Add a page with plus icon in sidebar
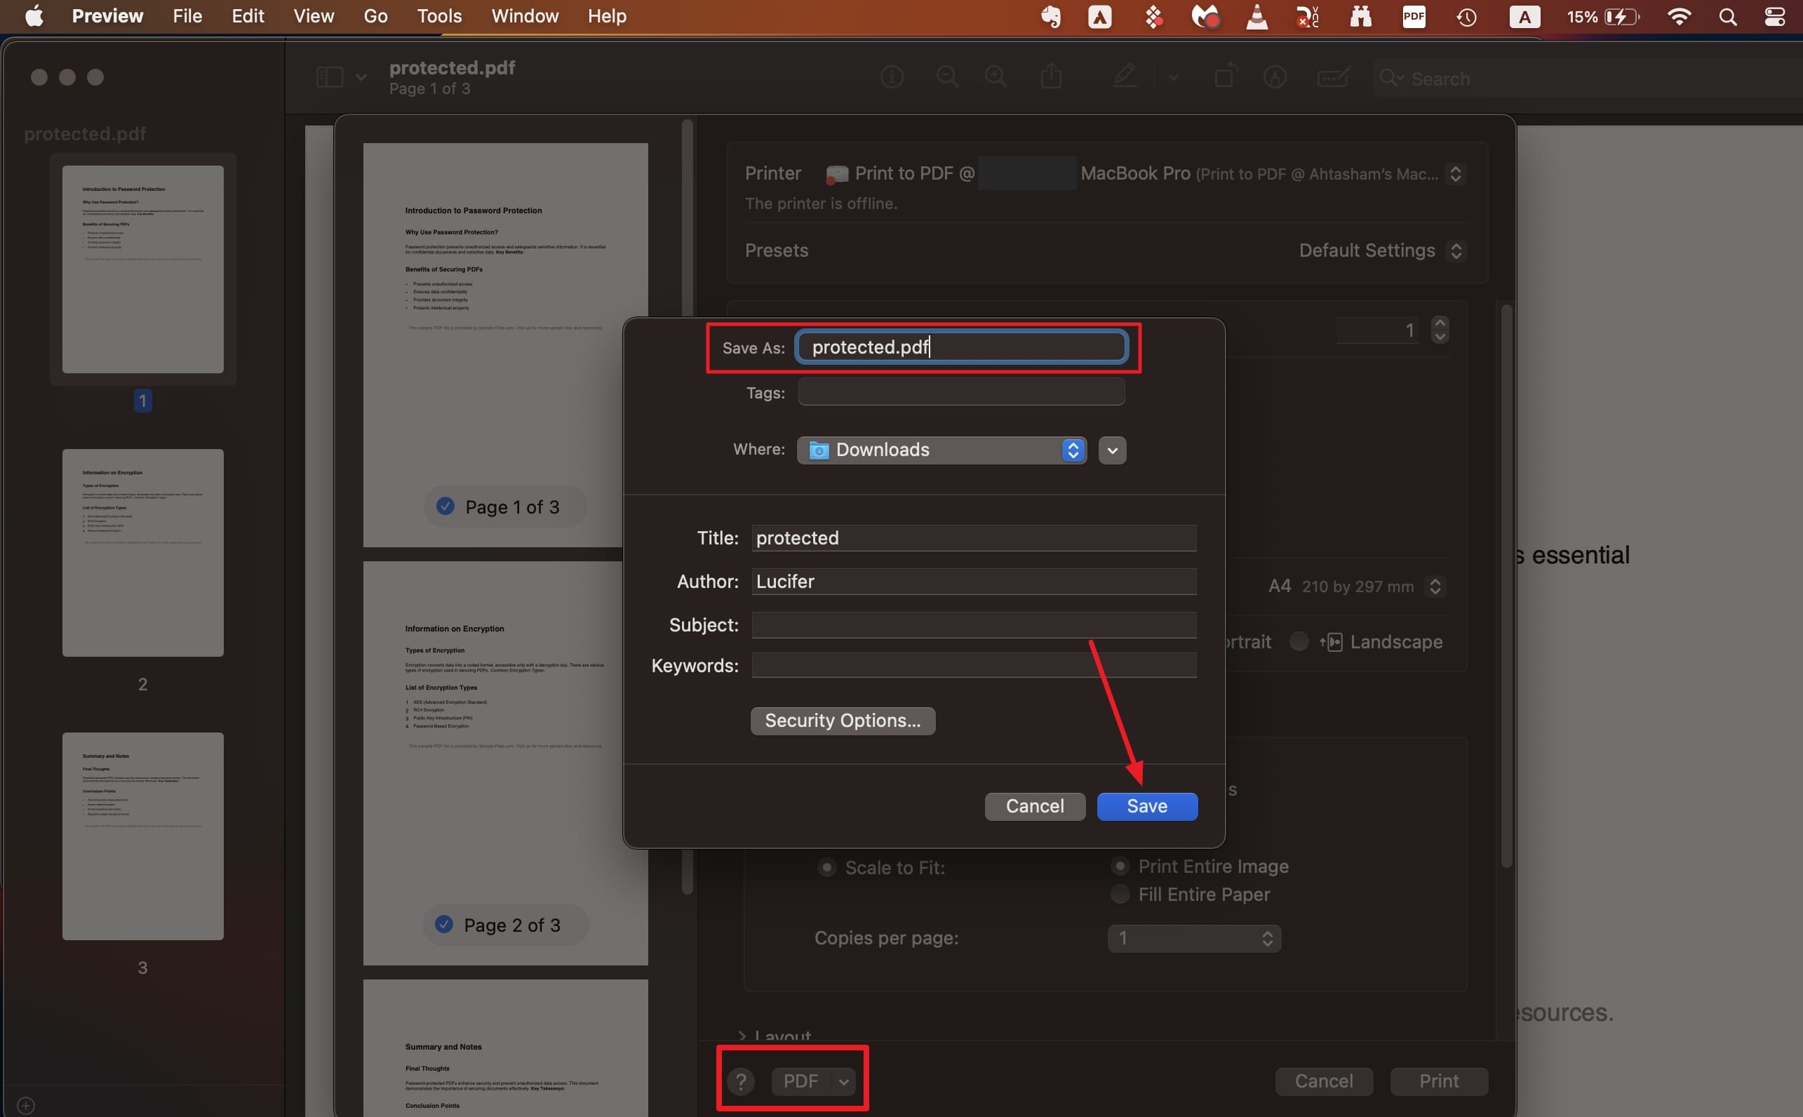1803x1117 pixels. [26, 1105]
